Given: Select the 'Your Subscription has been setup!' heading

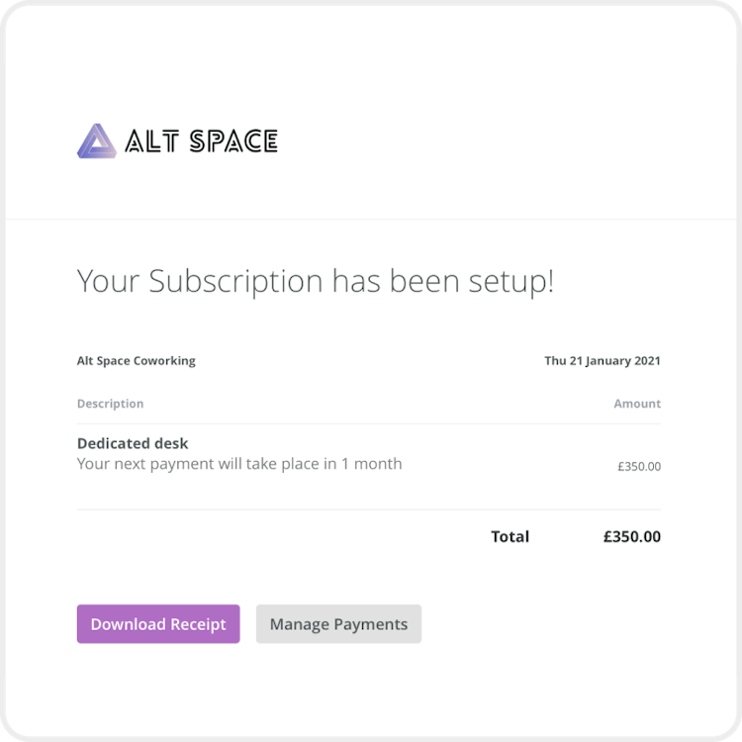Looking at the screenshot, I should pyautogui.click(x=316, y=282).
